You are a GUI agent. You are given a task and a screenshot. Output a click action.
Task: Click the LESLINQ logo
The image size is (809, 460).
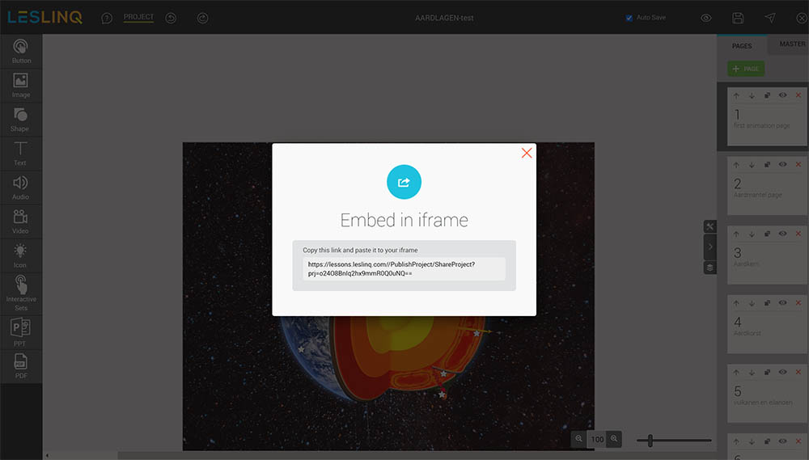tap(44, 17)
